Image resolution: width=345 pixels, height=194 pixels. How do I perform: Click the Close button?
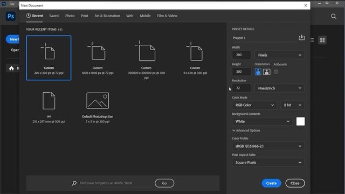pyautogui.click(x=295, y=183)
